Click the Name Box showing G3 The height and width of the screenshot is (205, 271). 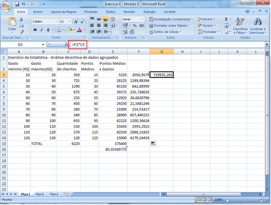tap(21, 45)
